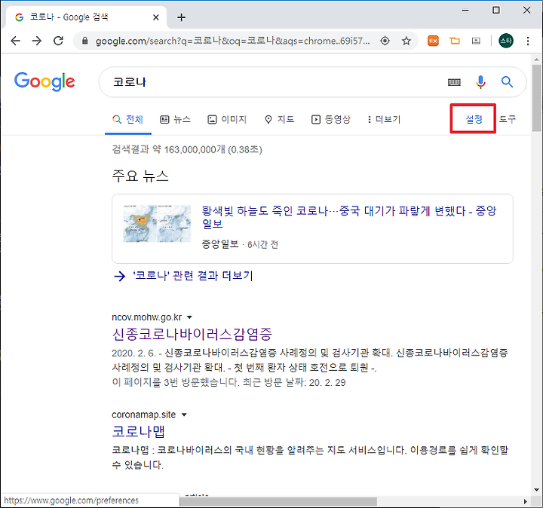Image resolution: width=543 pixels, height=508 pixels.
Task: Expand the ncov.mohw.go.kr dropdown arrow
Action: click(x=189, y=317)
